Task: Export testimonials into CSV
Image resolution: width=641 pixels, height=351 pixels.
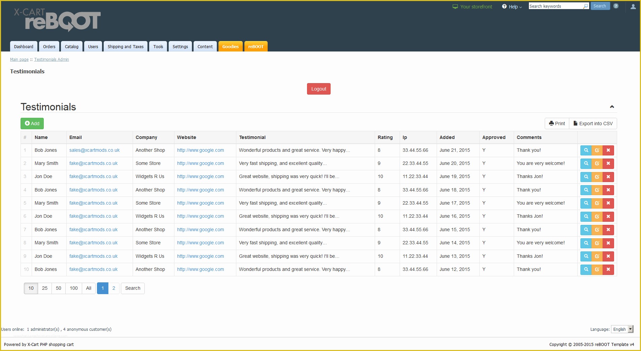Action: [x=593, y=124]
